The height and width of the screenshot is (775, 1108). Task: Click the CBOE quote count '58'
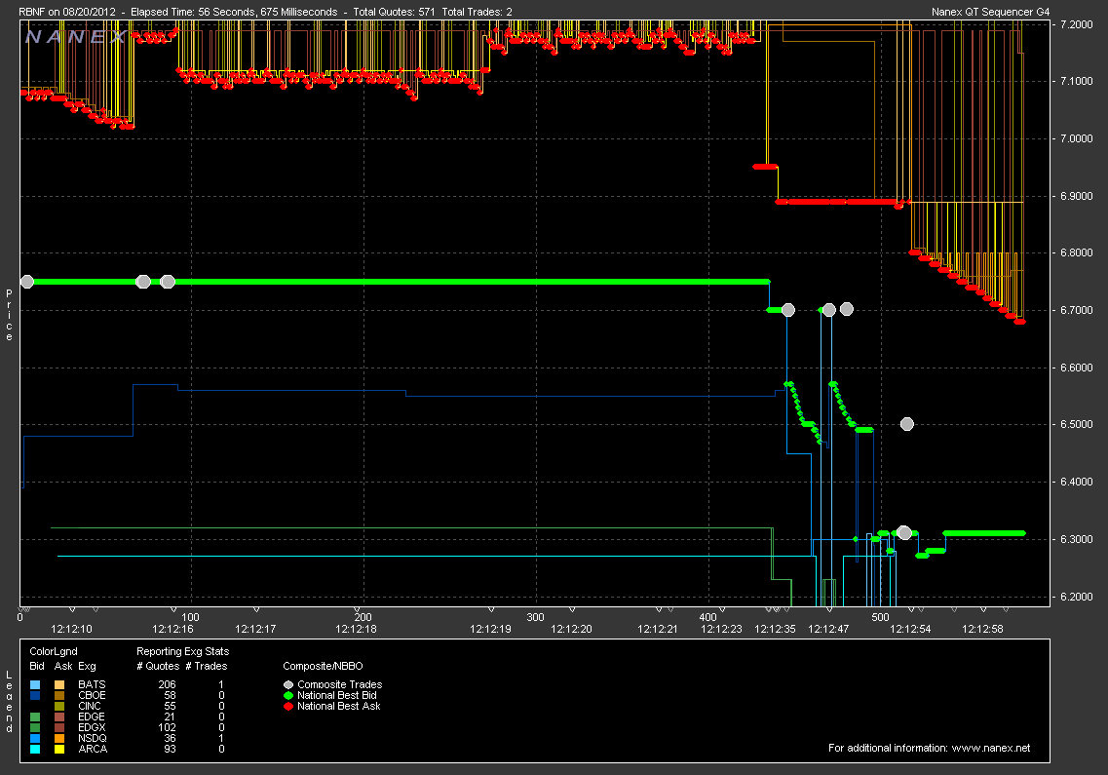point(170,695)
